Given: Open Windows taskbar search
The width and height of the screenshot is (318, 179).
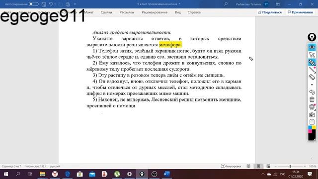Looking at the screenshot, I should coord(18,174).
